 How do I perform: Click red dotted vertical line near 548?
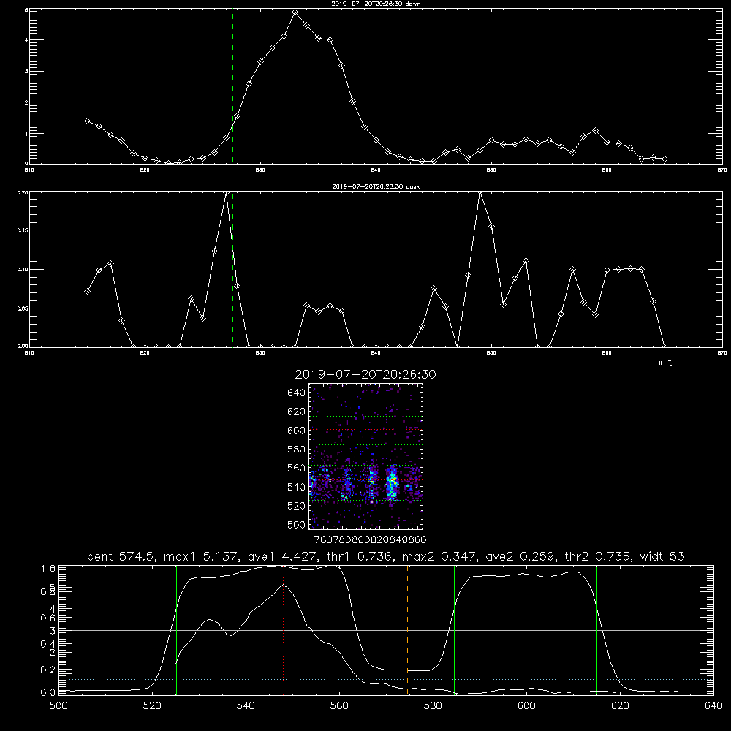click(283, 629)
